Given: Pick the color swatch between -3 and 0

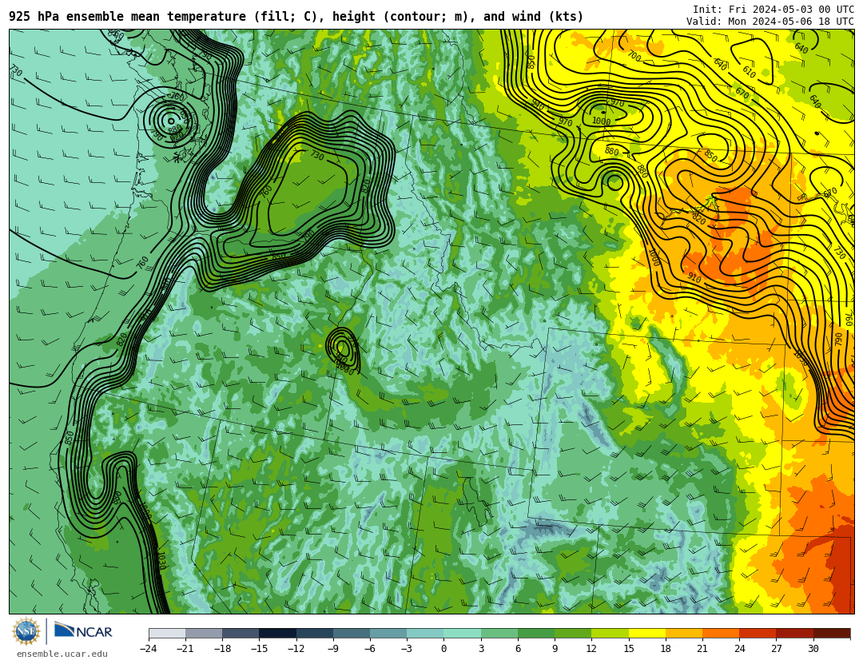Looking at the screenshot, I should coord(425,634).
